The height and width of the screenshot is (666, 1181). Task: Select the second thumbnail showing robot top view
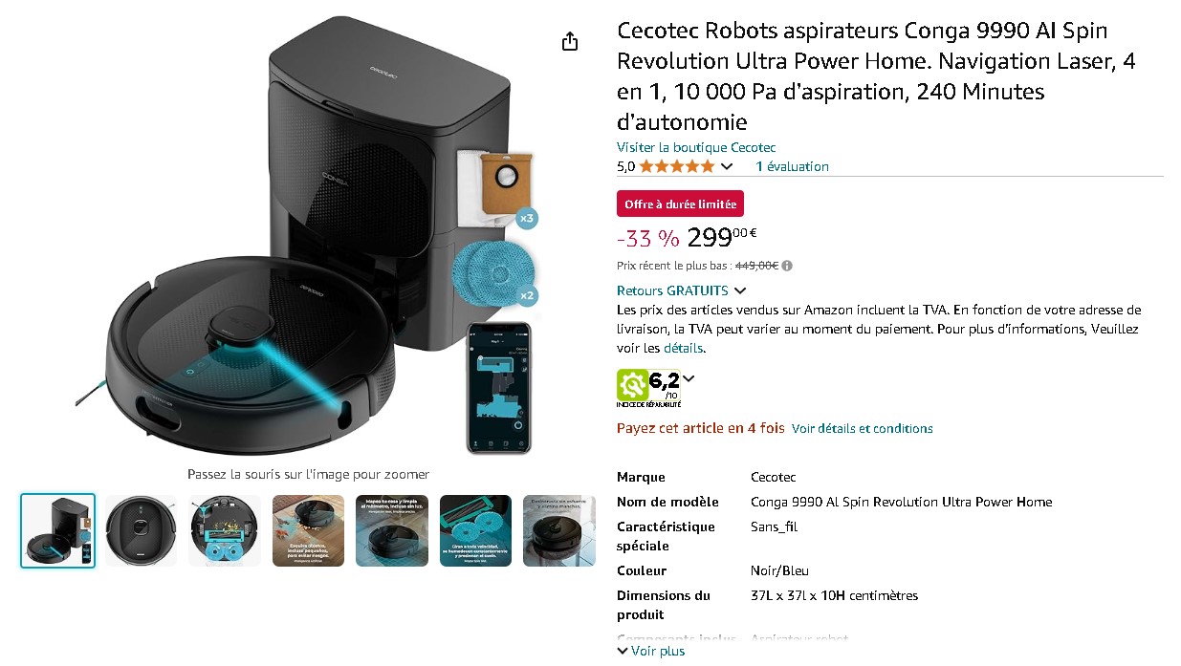pos(142,530)
